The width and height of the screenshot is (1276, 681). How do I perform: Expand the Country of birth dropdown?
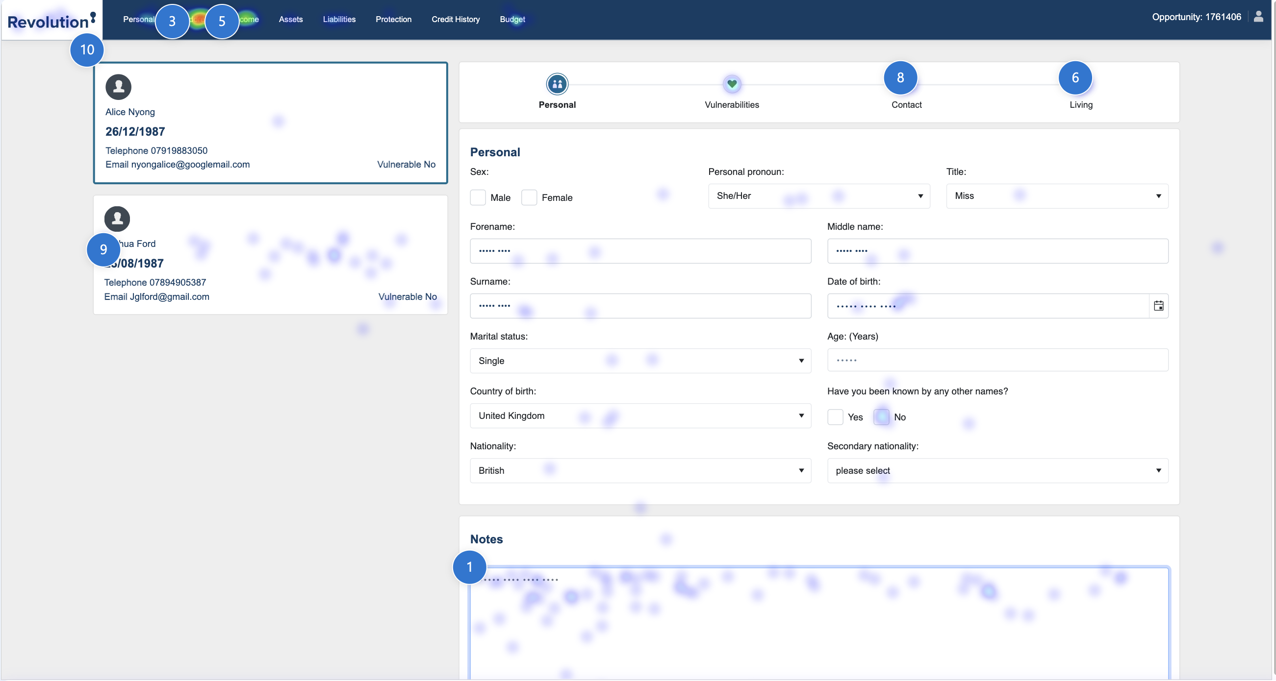point(639,416)
